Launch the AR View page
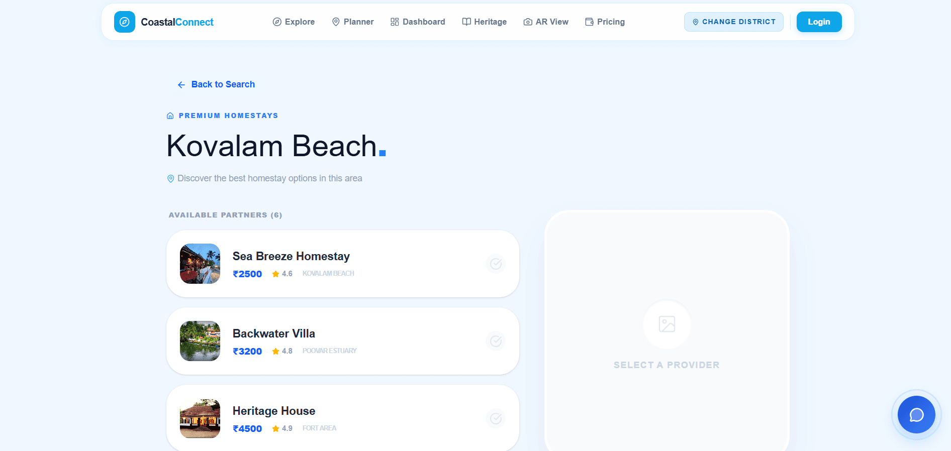 [x=546, y=22]
